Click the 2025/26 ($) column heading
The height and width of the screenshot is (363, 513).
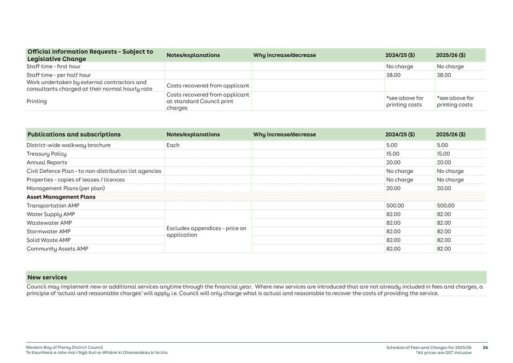click(x=450, y=55)
